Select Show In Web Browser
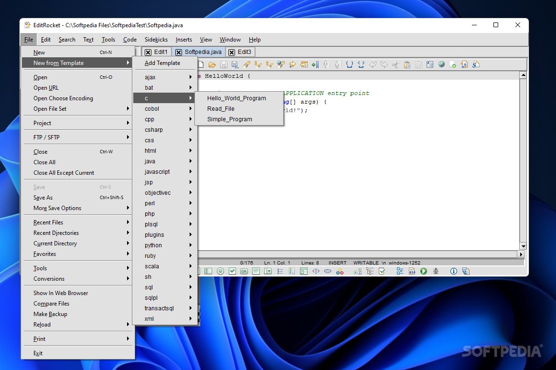 pos(78,293)
